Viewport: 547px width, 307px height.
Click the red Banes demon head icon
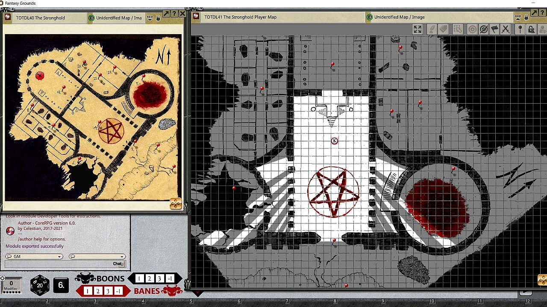click(172, 291)
